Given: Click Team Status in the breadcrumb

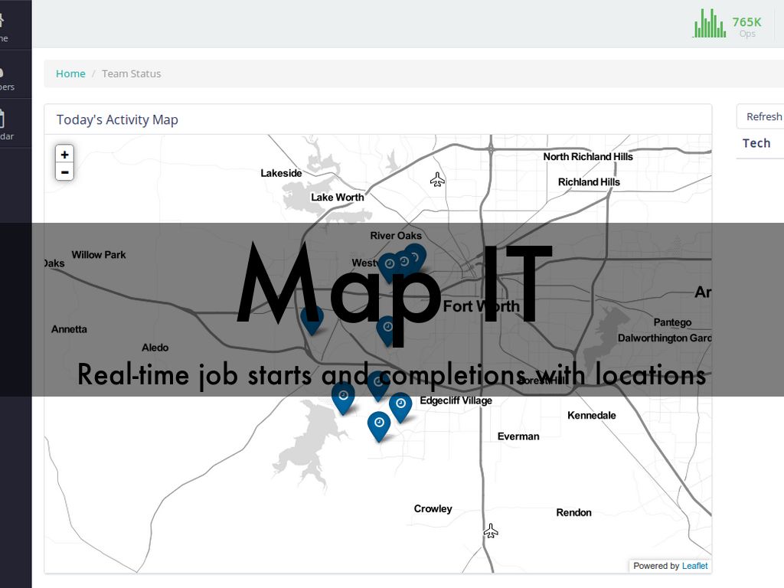Looking at the screenshot, I should (x=131, y=73).
